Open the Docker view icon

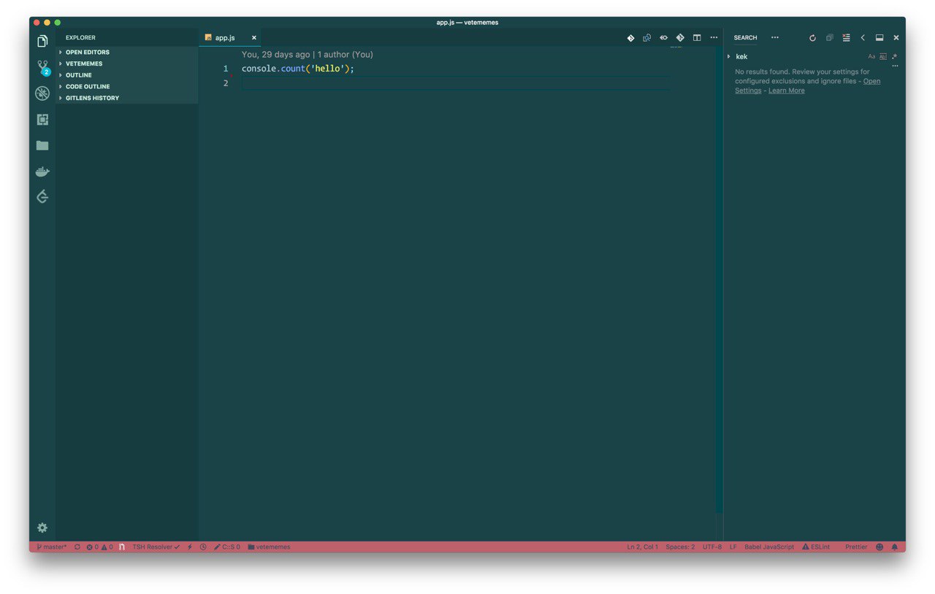[x=42, y=171]
